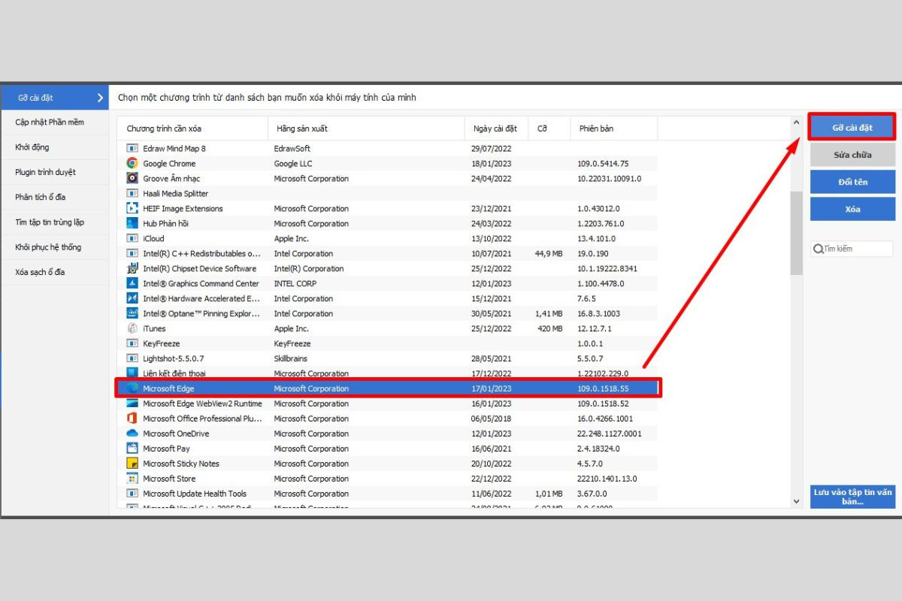
Task: Open Xóa sạch ổ đĩa section
Action: (x=55, y=272)
